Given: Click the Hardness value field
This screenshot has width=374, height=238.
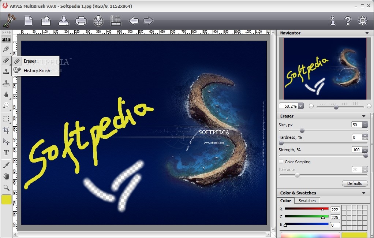Looking at the screenshot, I should (356, 137).
